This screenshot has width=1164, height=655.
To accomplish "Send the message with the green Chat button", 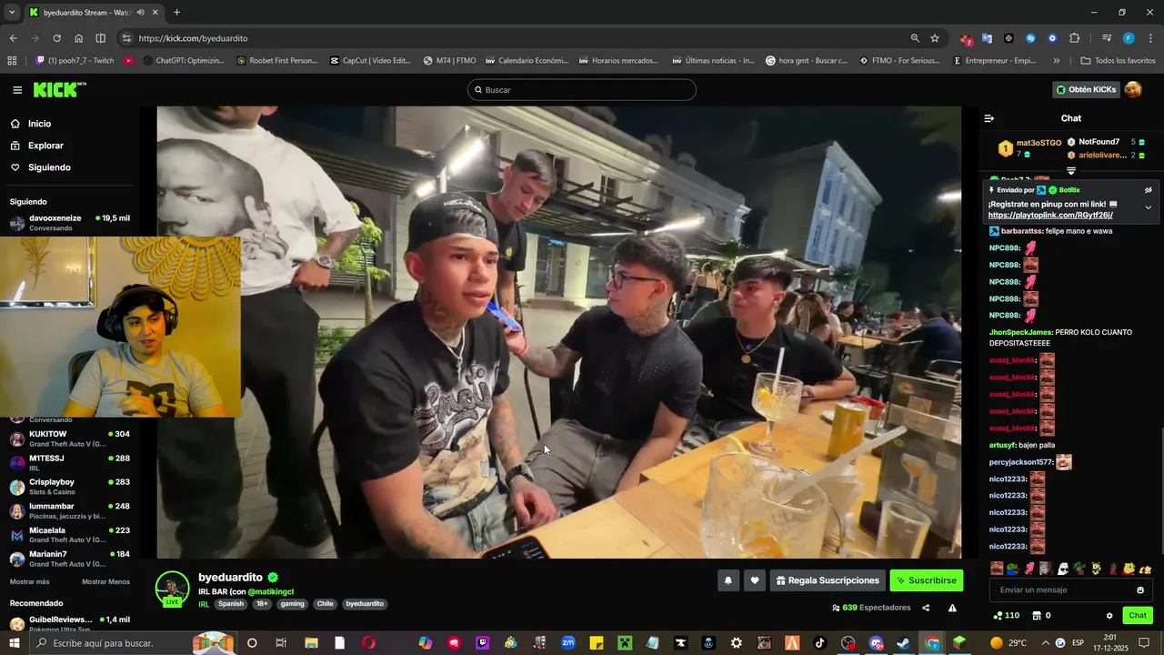I will 1138,616.
